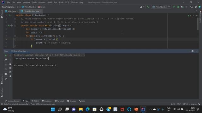Click the Stop square in Run panel
Viewport: 202px width, 113px height.
(6, 65)
